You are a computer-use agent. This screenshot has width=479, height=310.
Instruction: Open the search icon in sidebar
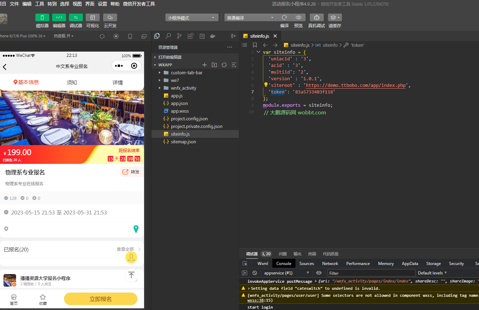pos(168,36)
